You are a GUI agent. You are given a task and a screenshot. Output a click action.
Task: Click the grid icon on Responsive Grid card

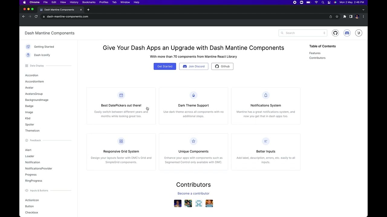point(121,141)
